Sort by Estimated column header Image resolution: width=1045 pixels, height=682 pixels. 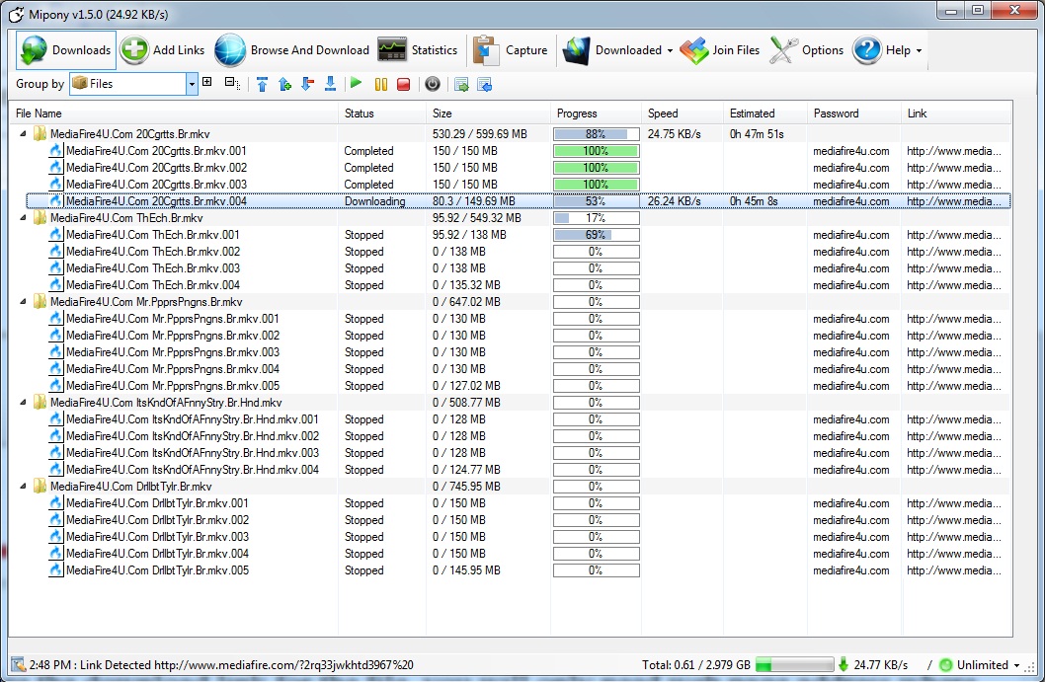(765, 114)
